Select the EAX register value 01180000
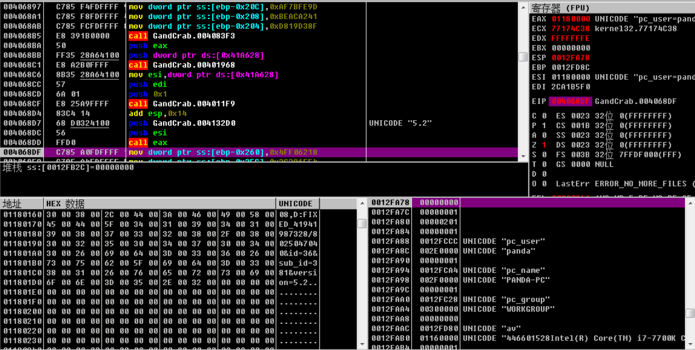695x350 pixels. coord(571,19)
